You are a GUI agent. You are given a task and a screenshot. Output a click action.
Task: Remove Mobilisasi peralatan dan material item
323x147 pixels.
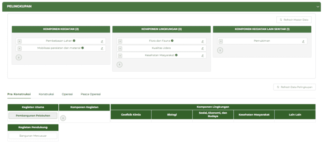click(x=20, y=49)
